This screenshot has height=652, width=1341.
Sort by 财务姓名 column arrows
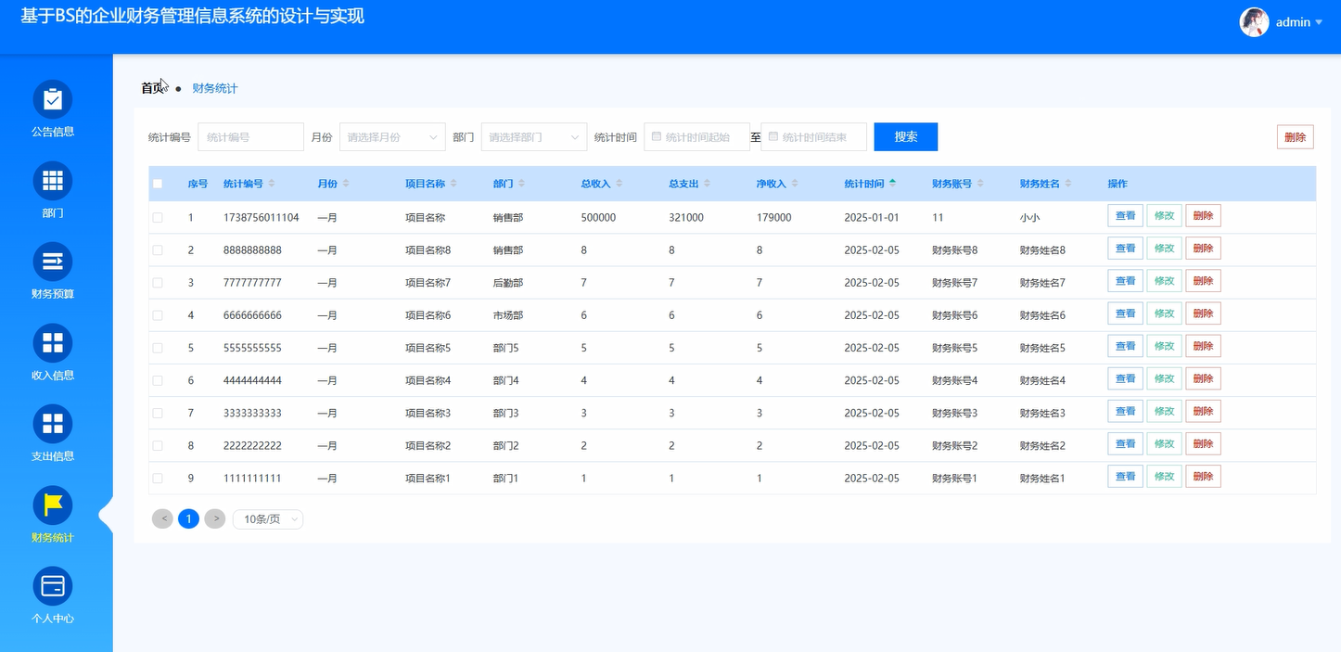[x=1068, y=184]
